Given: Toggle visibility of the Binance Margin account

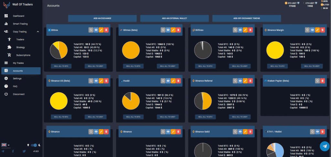Looking at the screenshot, I should tap(313, 30).
